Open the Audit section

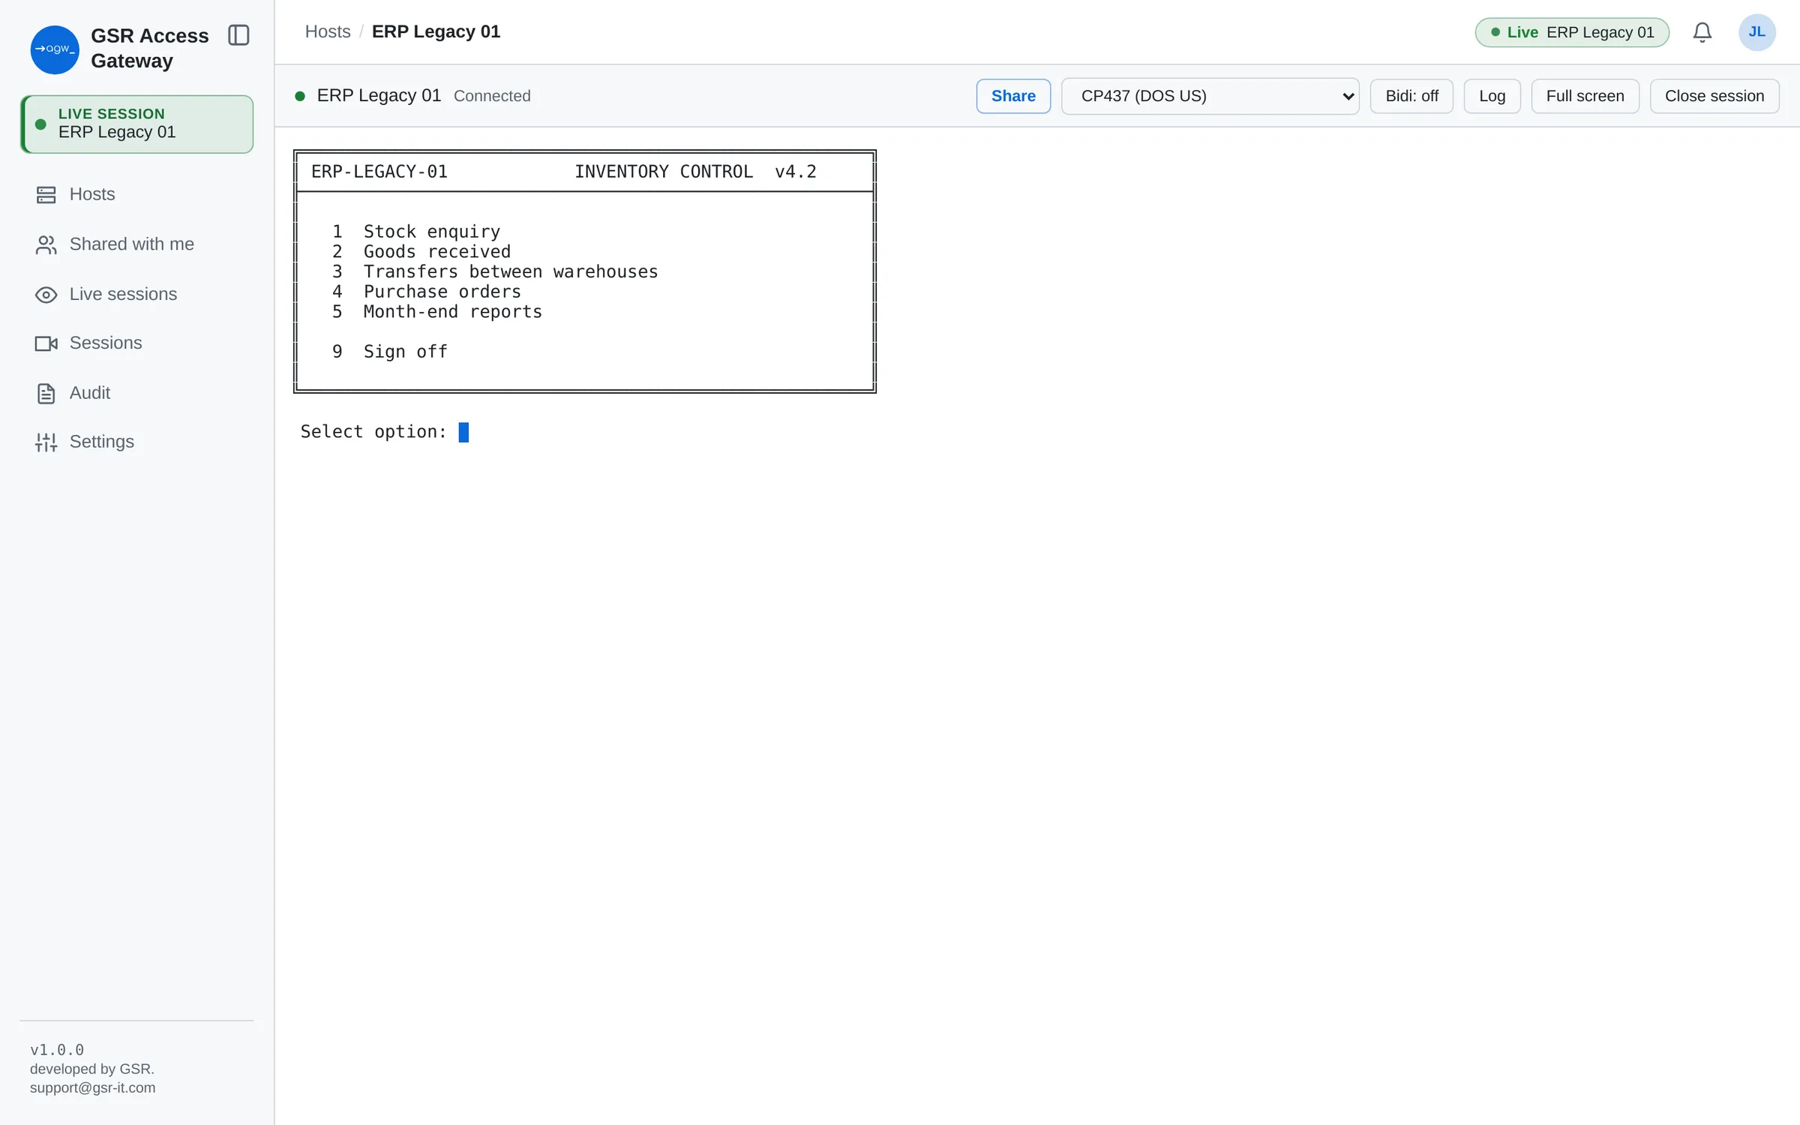point(136,393)
